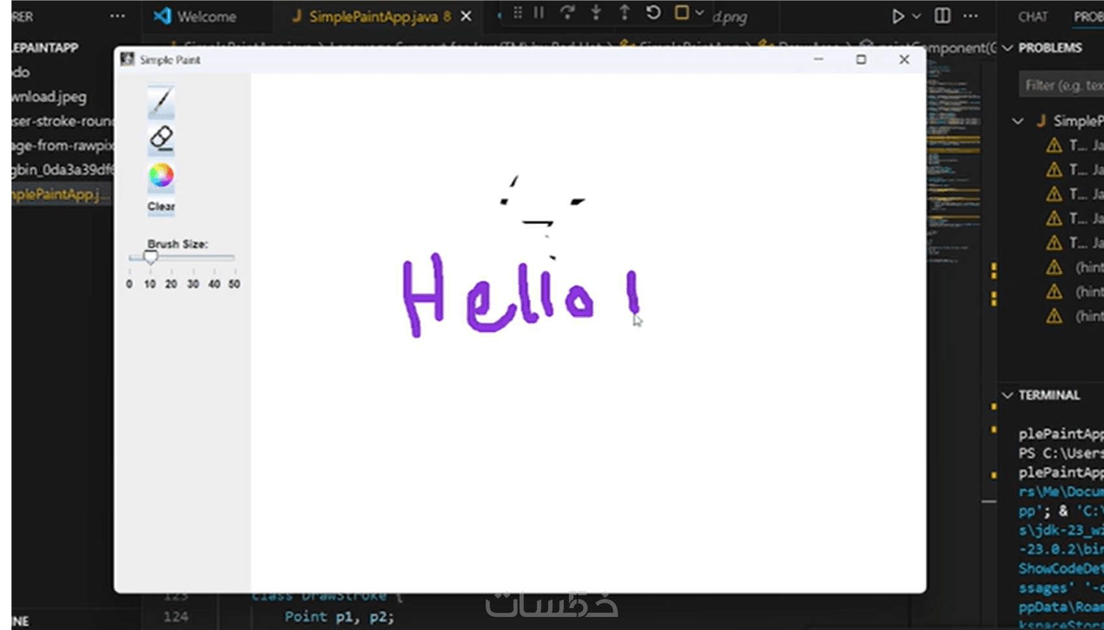Close the Simple Paint window
This screenshot has height=630, width=1104.
click(x=904, y=59)
